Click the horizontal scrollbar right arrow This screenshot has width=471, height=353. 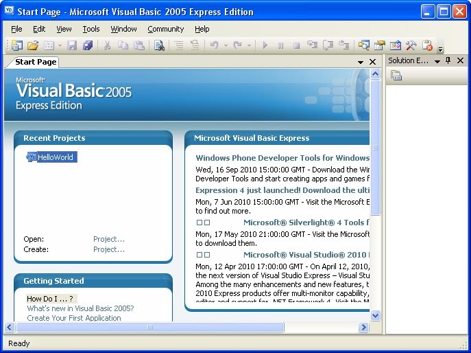point(364,327)
